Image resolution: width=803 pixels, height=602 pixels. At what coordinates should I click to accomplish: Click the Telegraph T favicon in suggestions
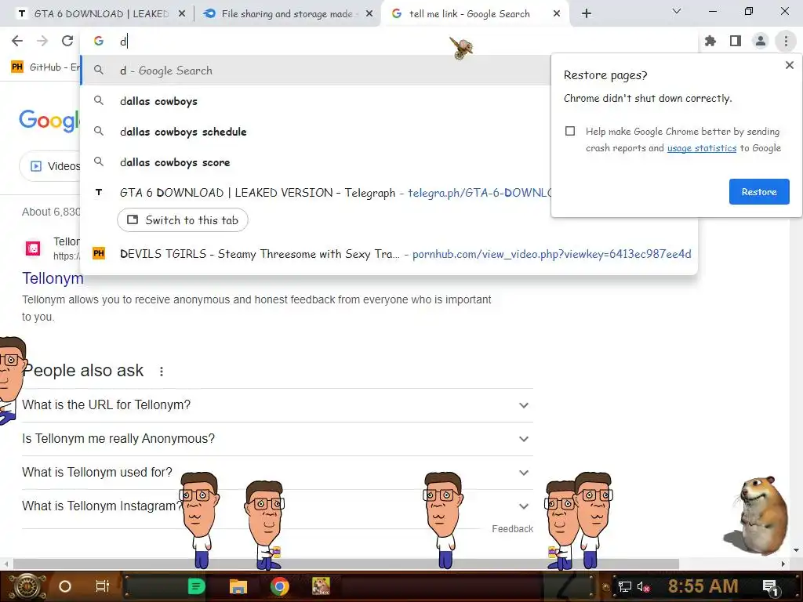99,193
